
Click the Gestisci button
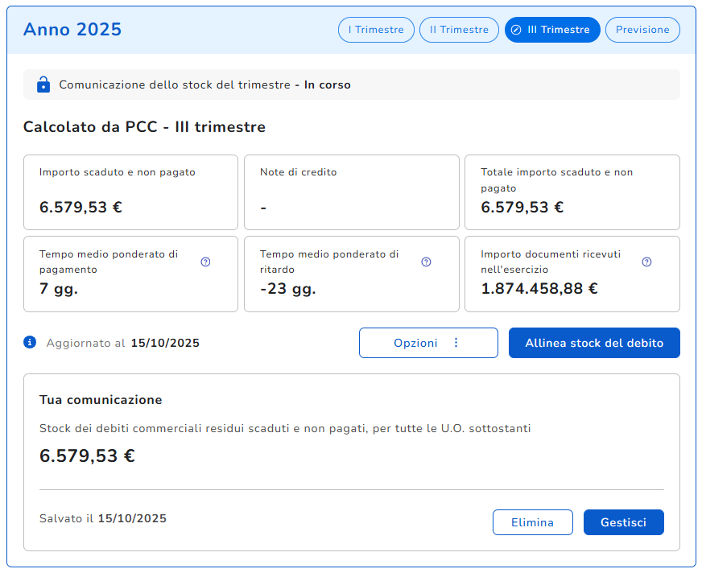pyautogui.click(x=623, y=522)
